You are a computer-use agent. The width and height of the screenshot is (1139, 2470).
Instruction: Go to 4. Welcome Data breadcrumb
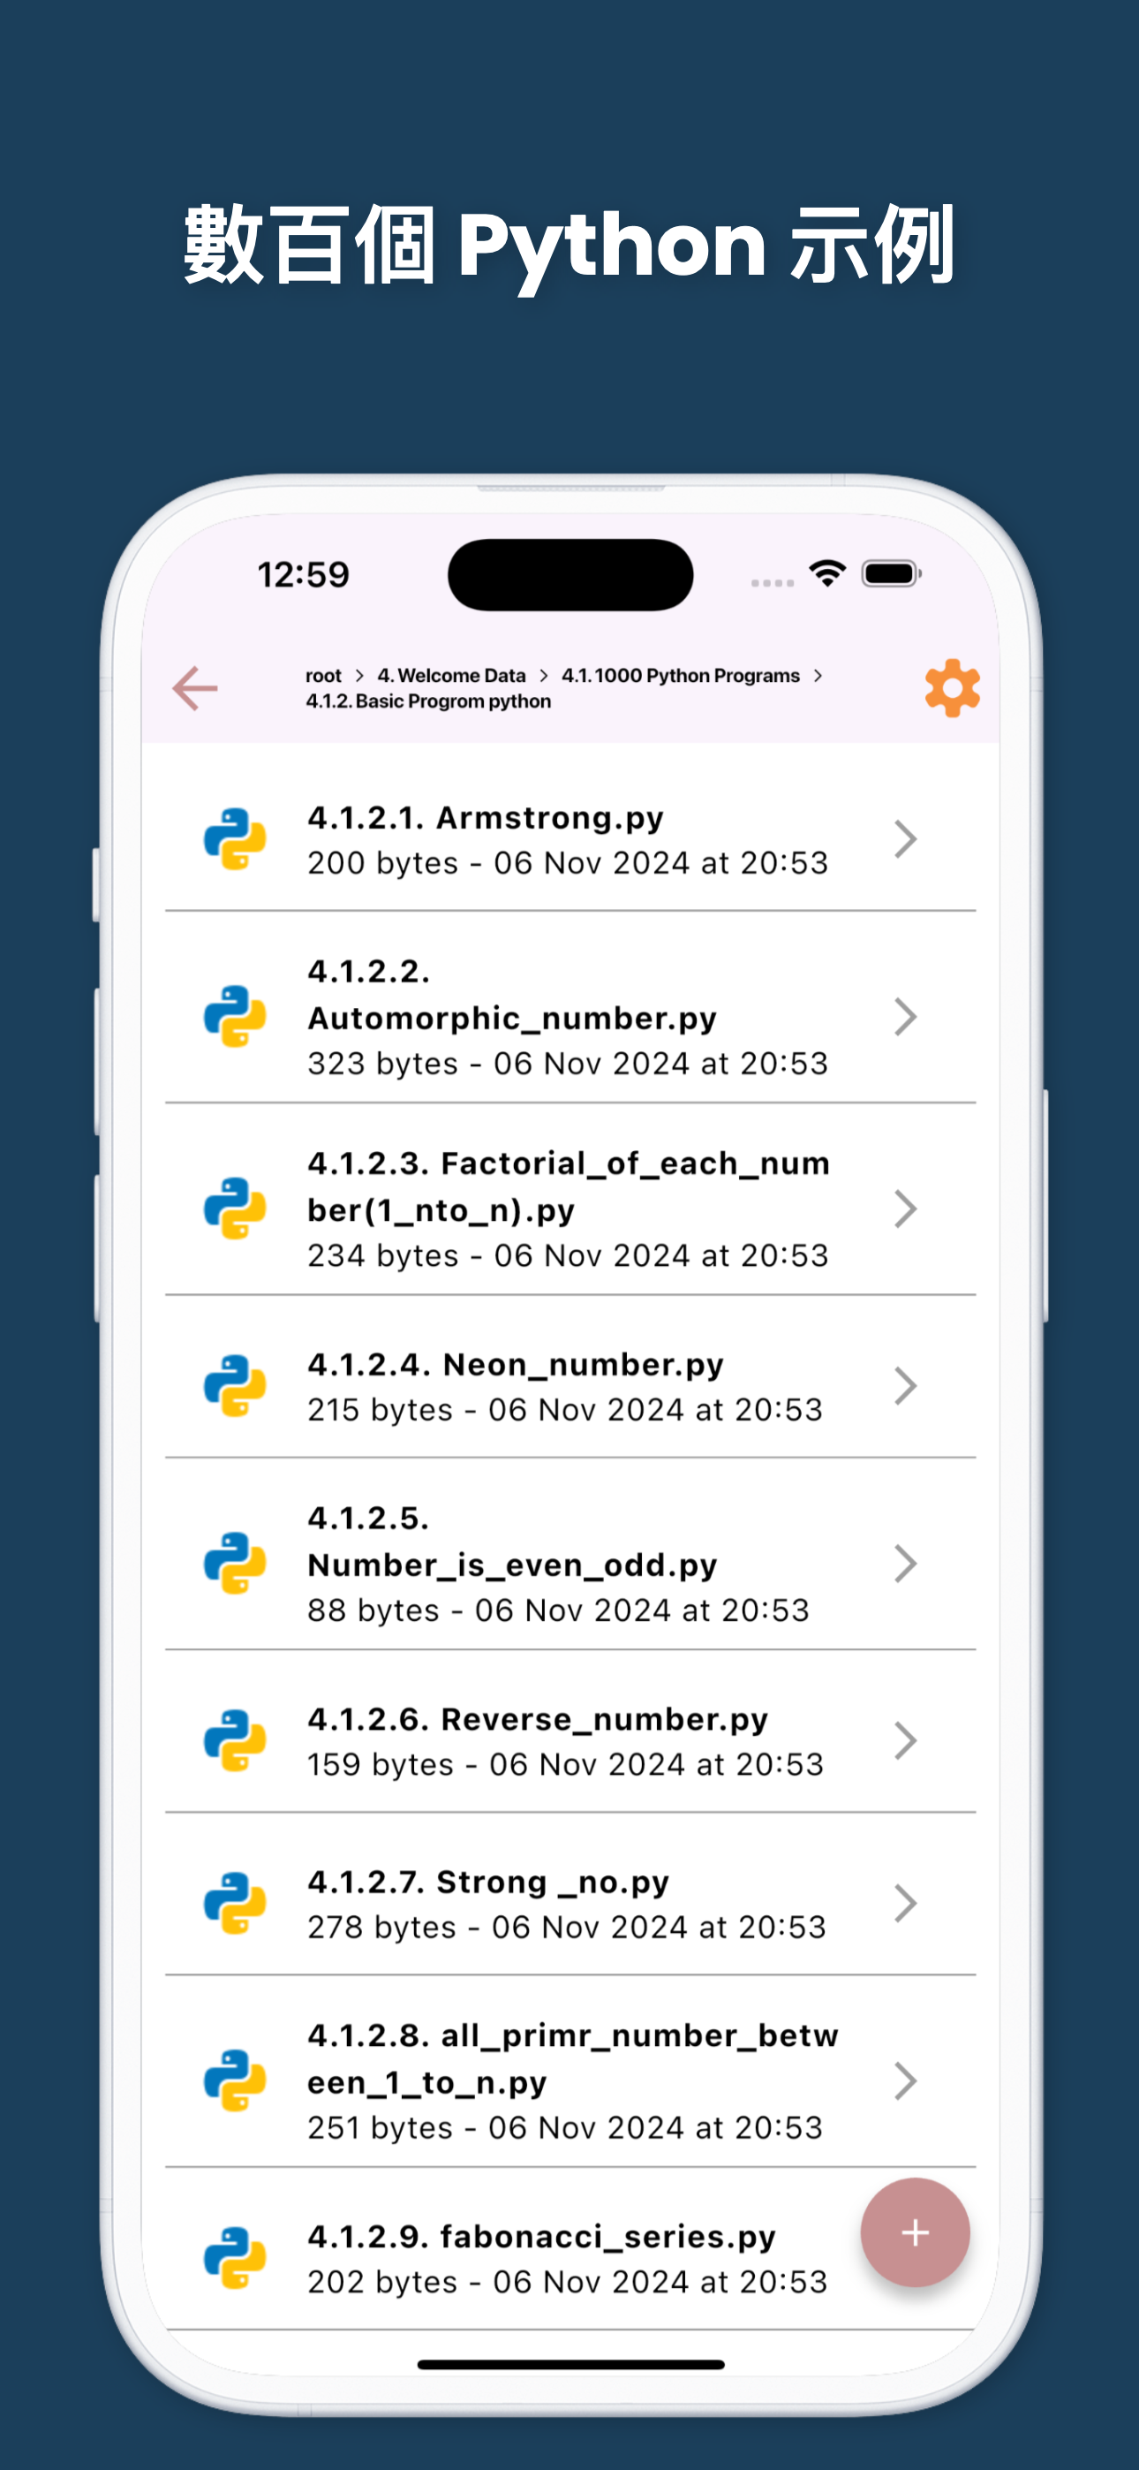[451, 676]
